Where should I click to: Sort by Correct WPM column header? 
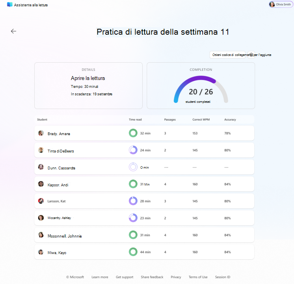(x=201, y=119)
